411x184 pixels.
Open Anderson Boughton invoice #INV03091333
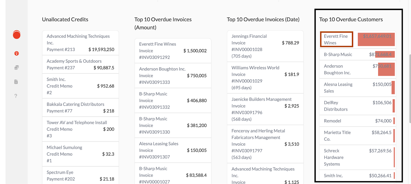click(173, 76)
